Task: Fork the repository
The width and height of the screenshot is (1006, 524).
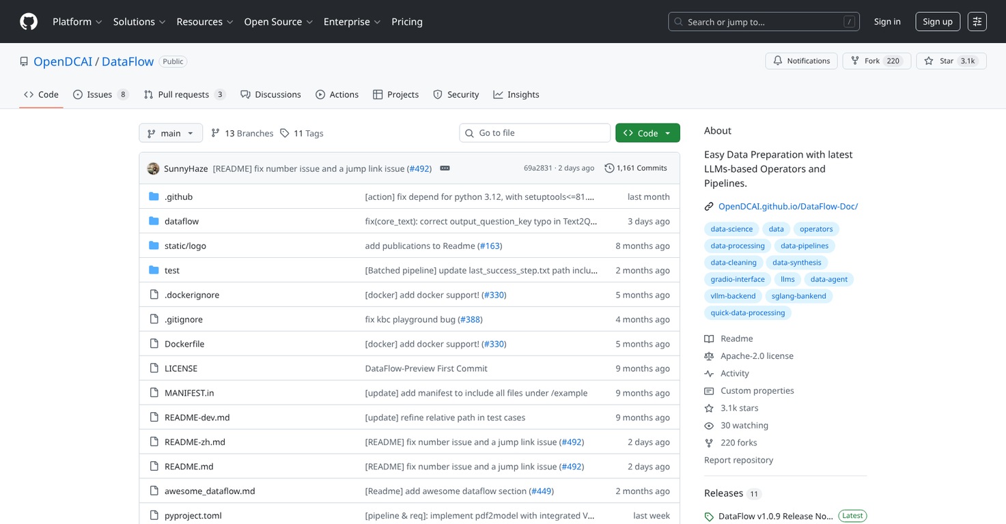Action: point(876,61)
